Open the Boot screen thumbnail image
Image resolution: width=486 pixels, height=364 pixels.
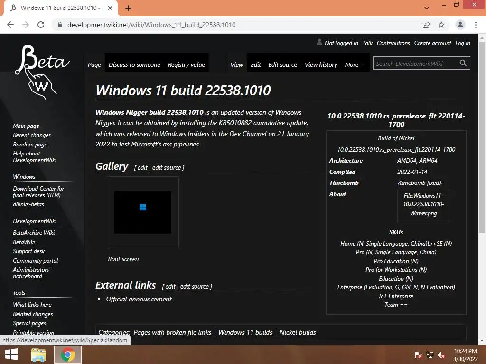[142, 212]
